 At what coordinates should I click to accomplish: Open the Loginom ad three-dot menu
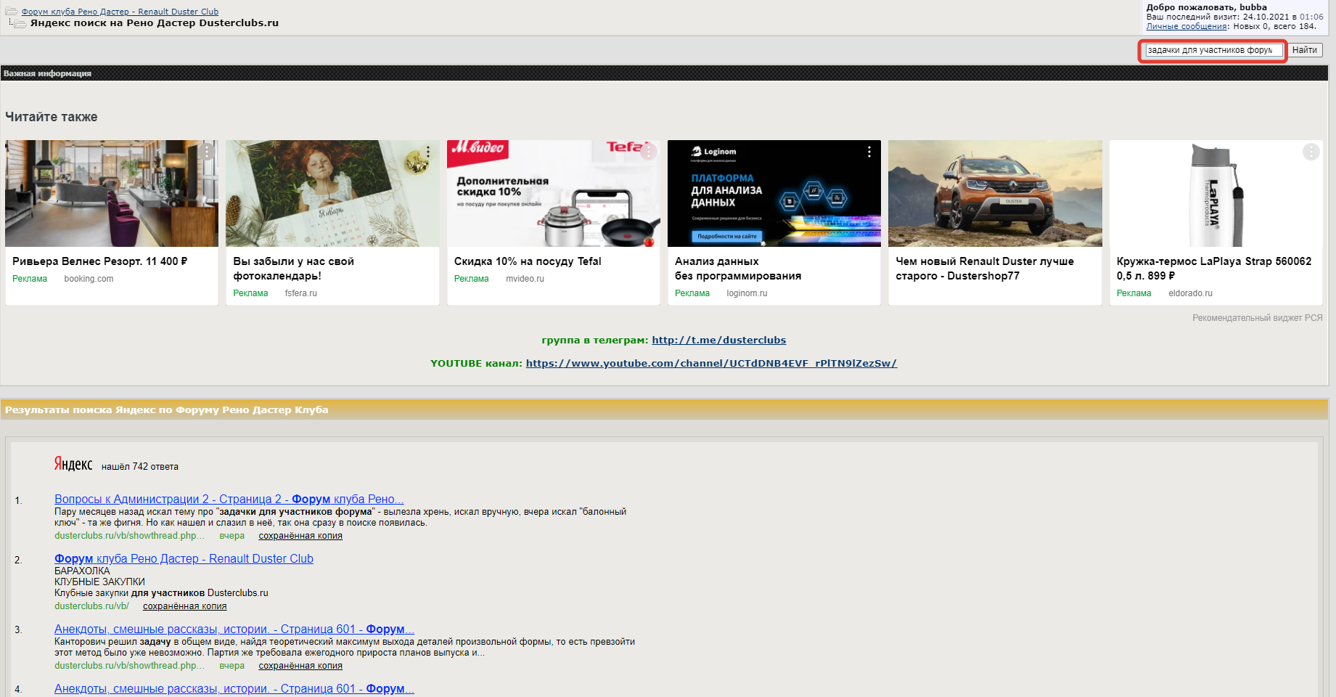(869, 152)
